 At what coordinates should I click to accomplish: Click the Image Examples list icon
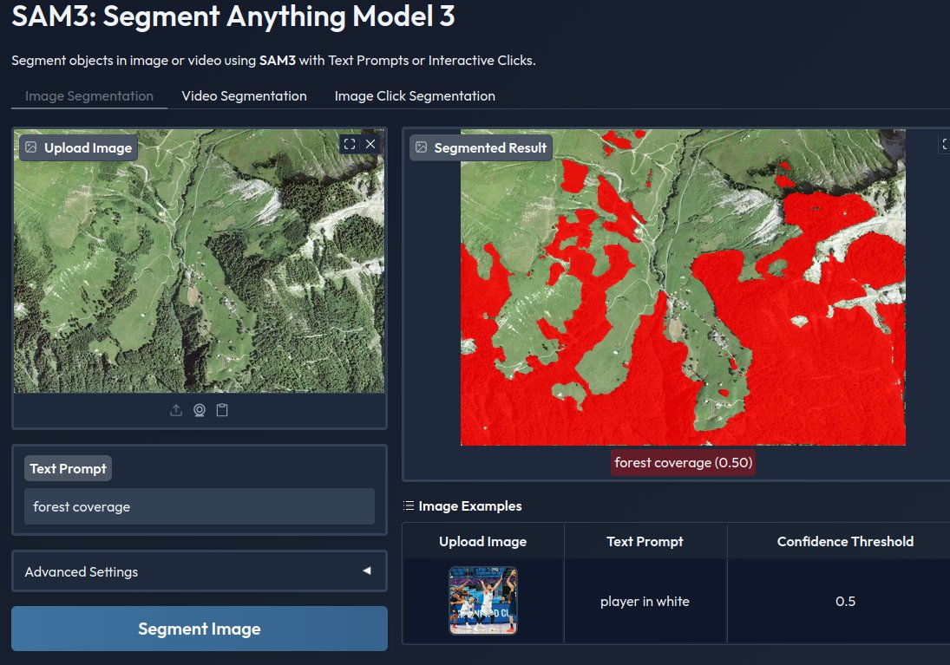(409, 505)
